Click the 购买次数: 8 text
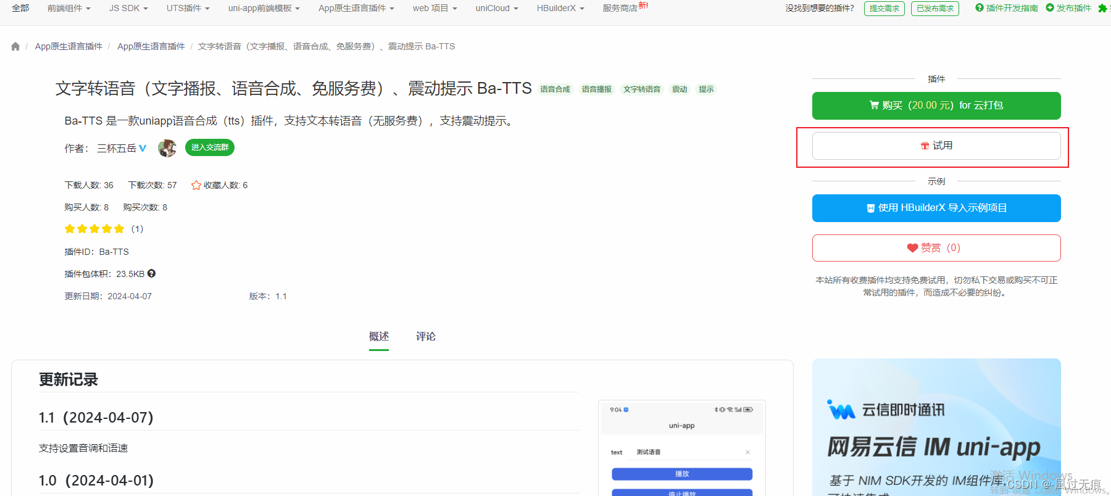This screenshot has height=496, width=1111. click(x=145, y=207)
